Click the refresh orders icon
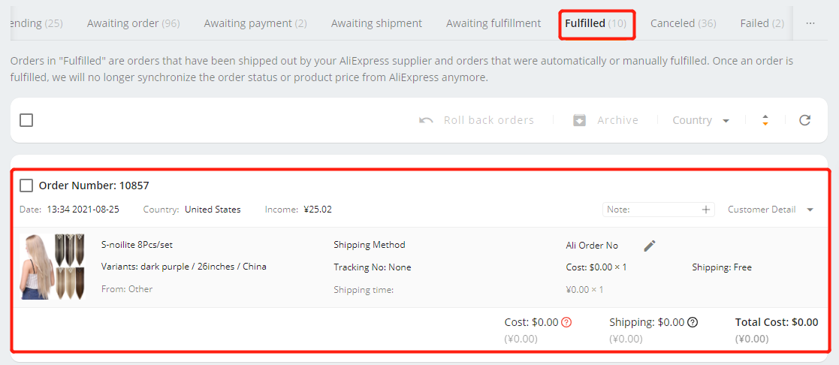The height and width of the screenshot is (365, 839). pos(804,120)
